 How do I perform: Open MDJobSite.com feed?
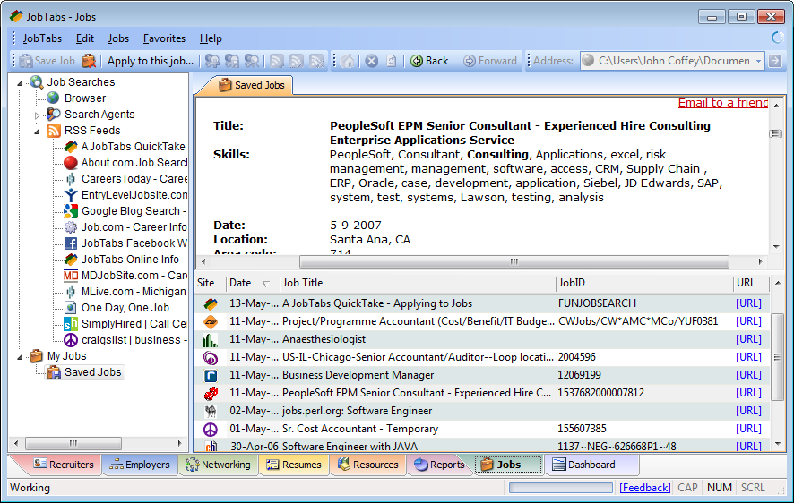134,276
